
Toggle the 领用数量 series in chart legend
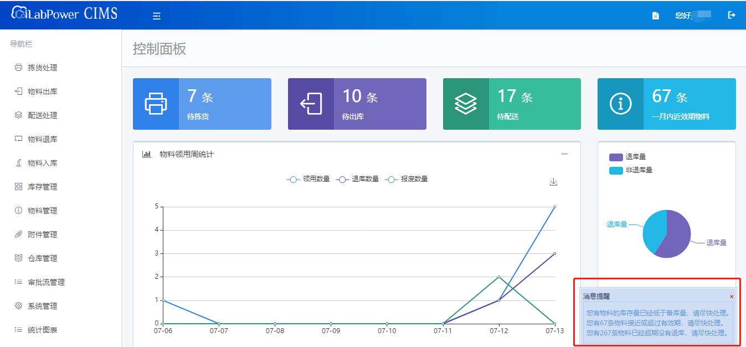click(x=308, y=179)
